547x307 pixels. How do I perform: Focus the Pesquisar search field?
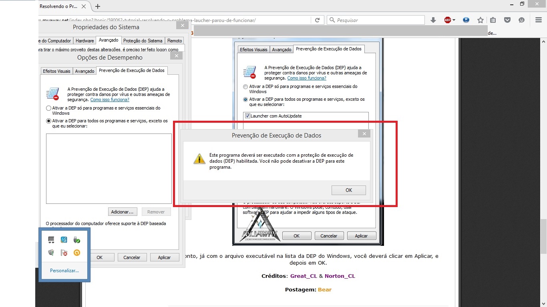click(378, 20)
